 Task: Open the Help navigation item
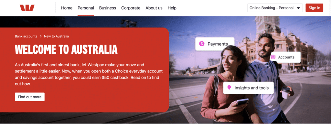172,8
